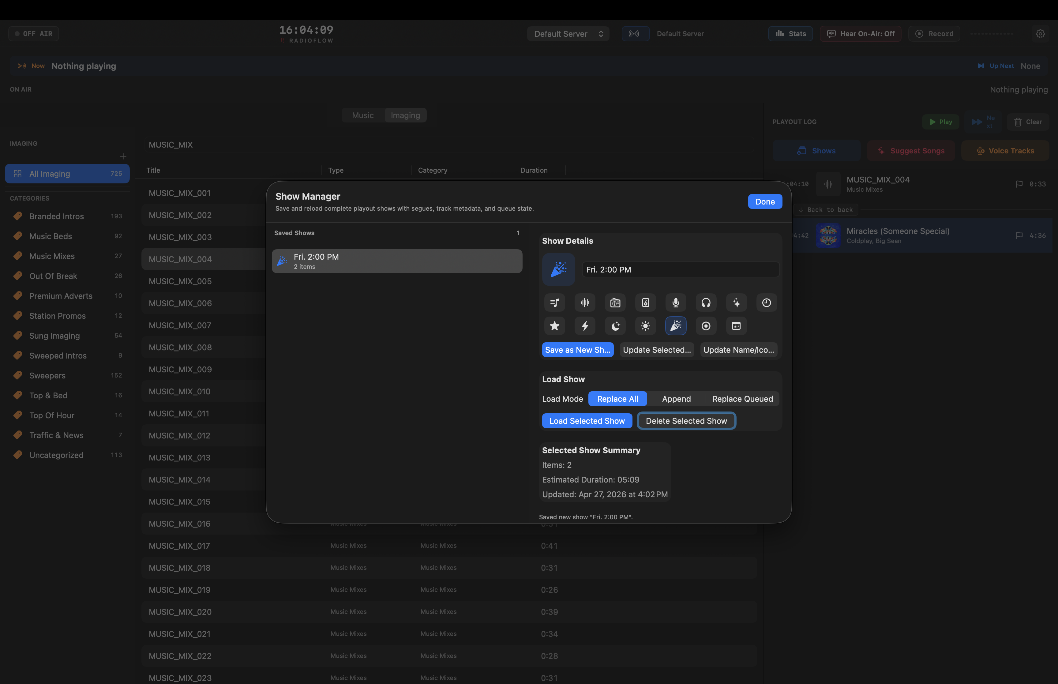Click Update Name/Icon button
Image resolution: width=1058 pixels, height=684 pixels.
pyautogui.click(x=739, y=350)
